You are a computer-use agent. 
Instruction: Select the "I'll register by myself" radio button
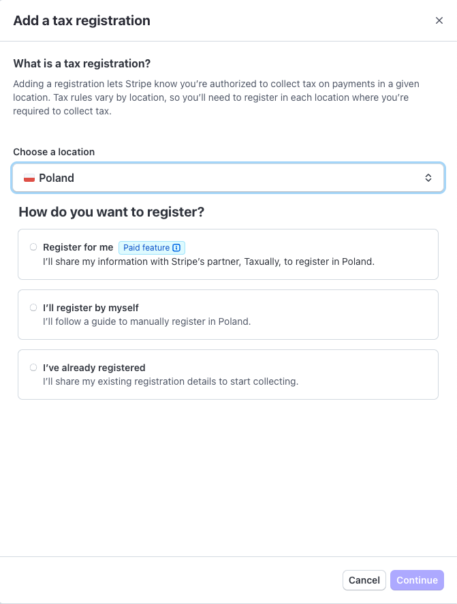(33, 307)
